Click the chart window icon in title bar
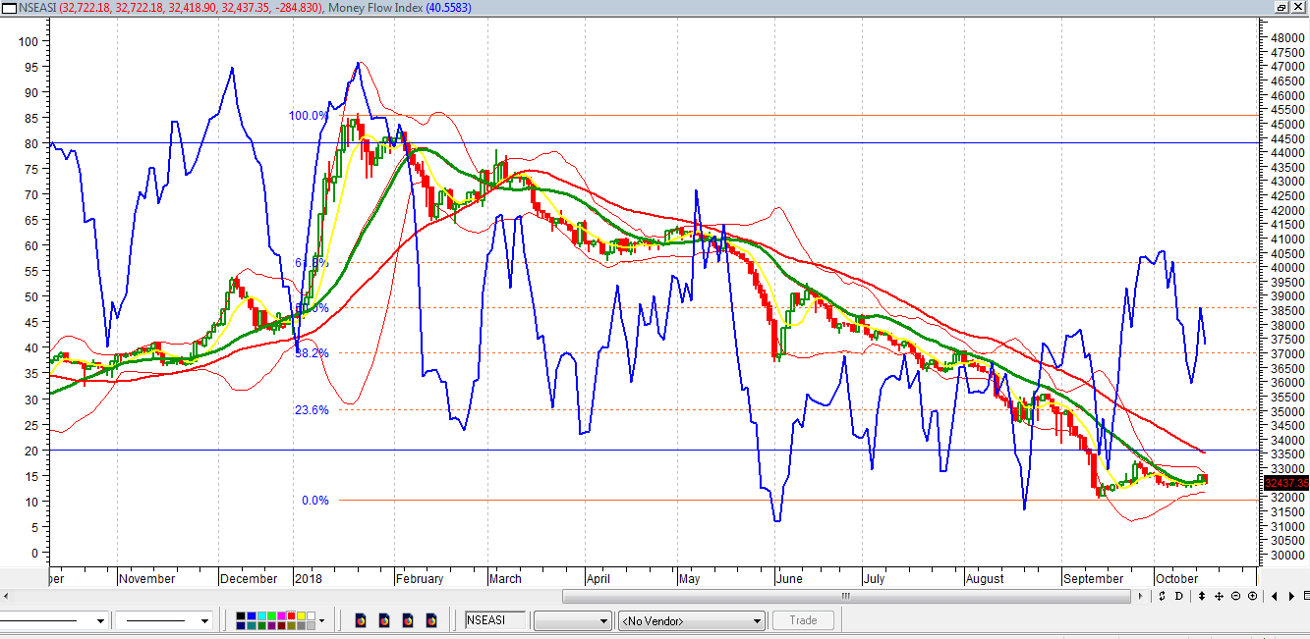This screenshot has height=639, width=1310. (9, 7)
